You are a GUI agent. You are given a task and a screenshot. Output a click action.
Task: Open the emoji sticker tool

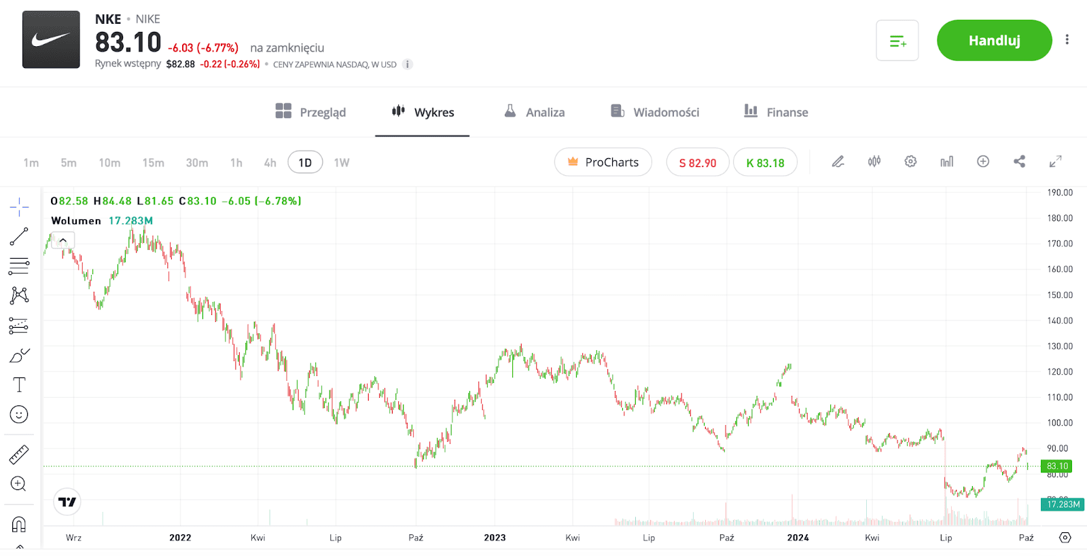click(x=19, y=414)
